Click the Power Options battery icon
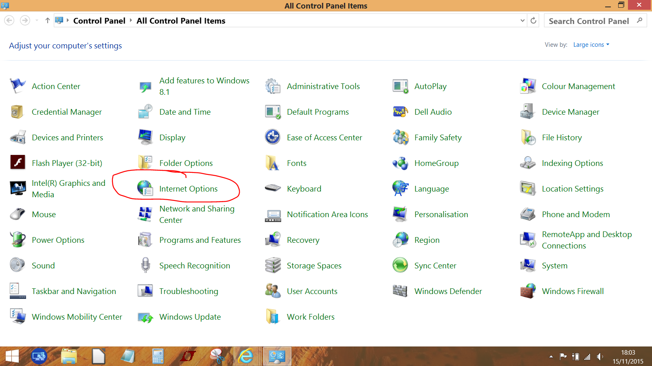Screen dimensions: 652x366 click(x=18, y=240)
